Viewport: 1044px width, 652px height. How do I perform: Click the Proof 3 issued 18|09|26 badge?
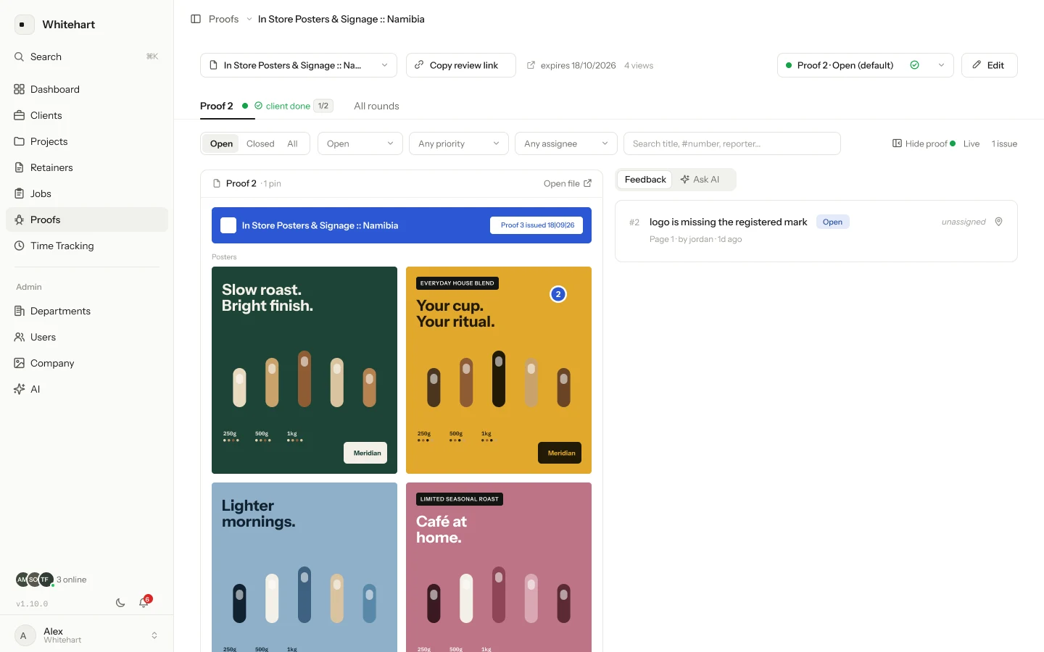pyautogui.click(x=537, y=225)
